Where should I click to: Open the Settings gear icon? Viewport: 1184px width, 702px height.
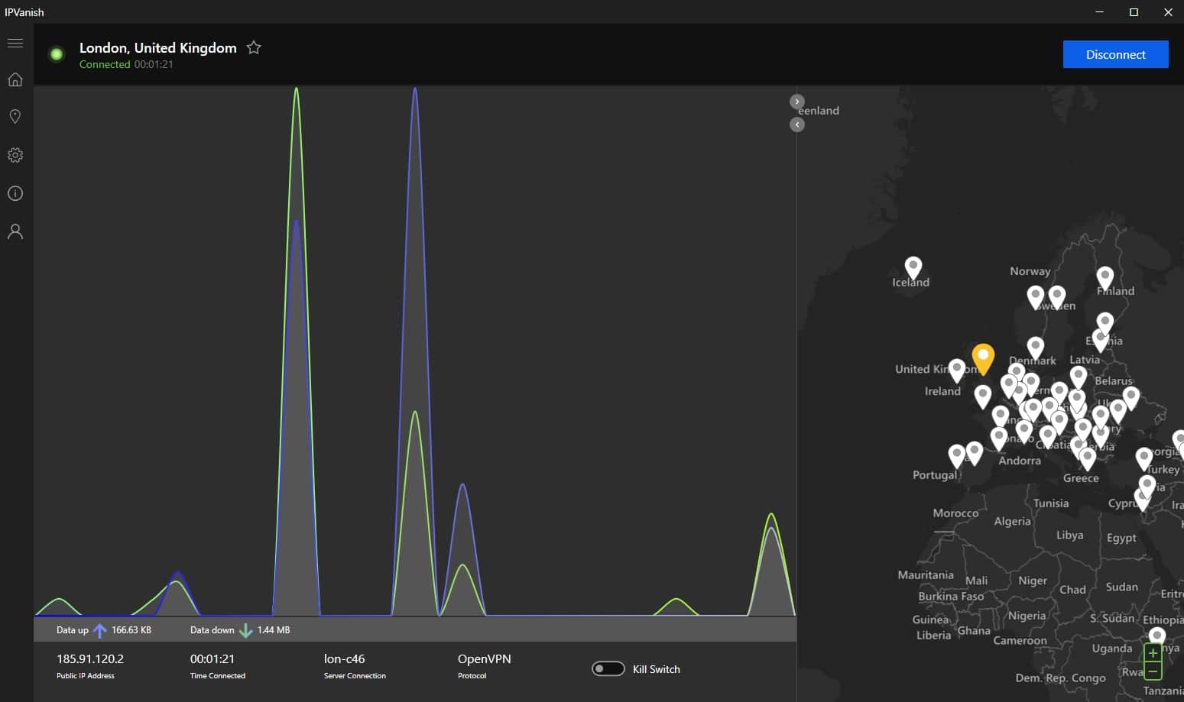coord(15,155)
